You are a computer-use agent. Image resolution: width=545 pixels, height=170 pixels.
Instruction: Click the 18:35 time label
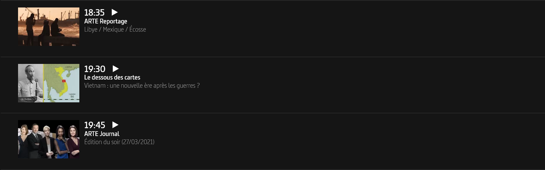(94, 13)
